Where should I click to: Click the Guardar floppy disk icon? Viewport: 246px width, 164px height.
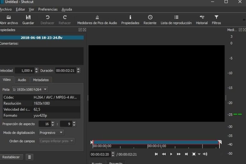click(x=28, y=17)
